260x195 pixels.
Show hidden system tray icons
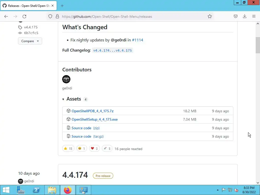(x=218, y=190)
